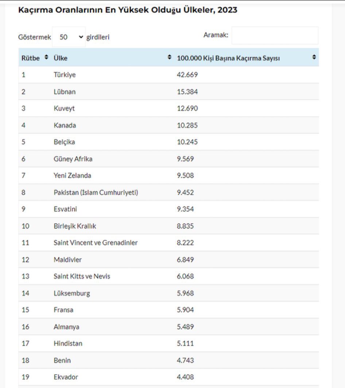Image resolution: width=345 pixels, height=388 pixels.
Task: Click the girdileri label
Action: point(98,37)
